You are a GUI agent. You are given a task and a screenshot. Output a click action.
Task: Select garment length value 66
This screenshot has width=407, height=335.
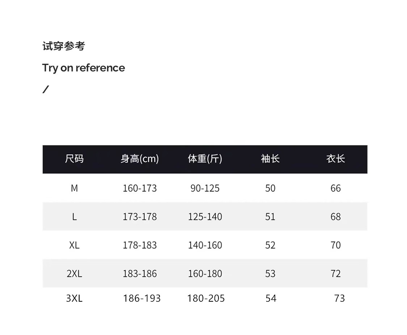[x=335, y=188]
